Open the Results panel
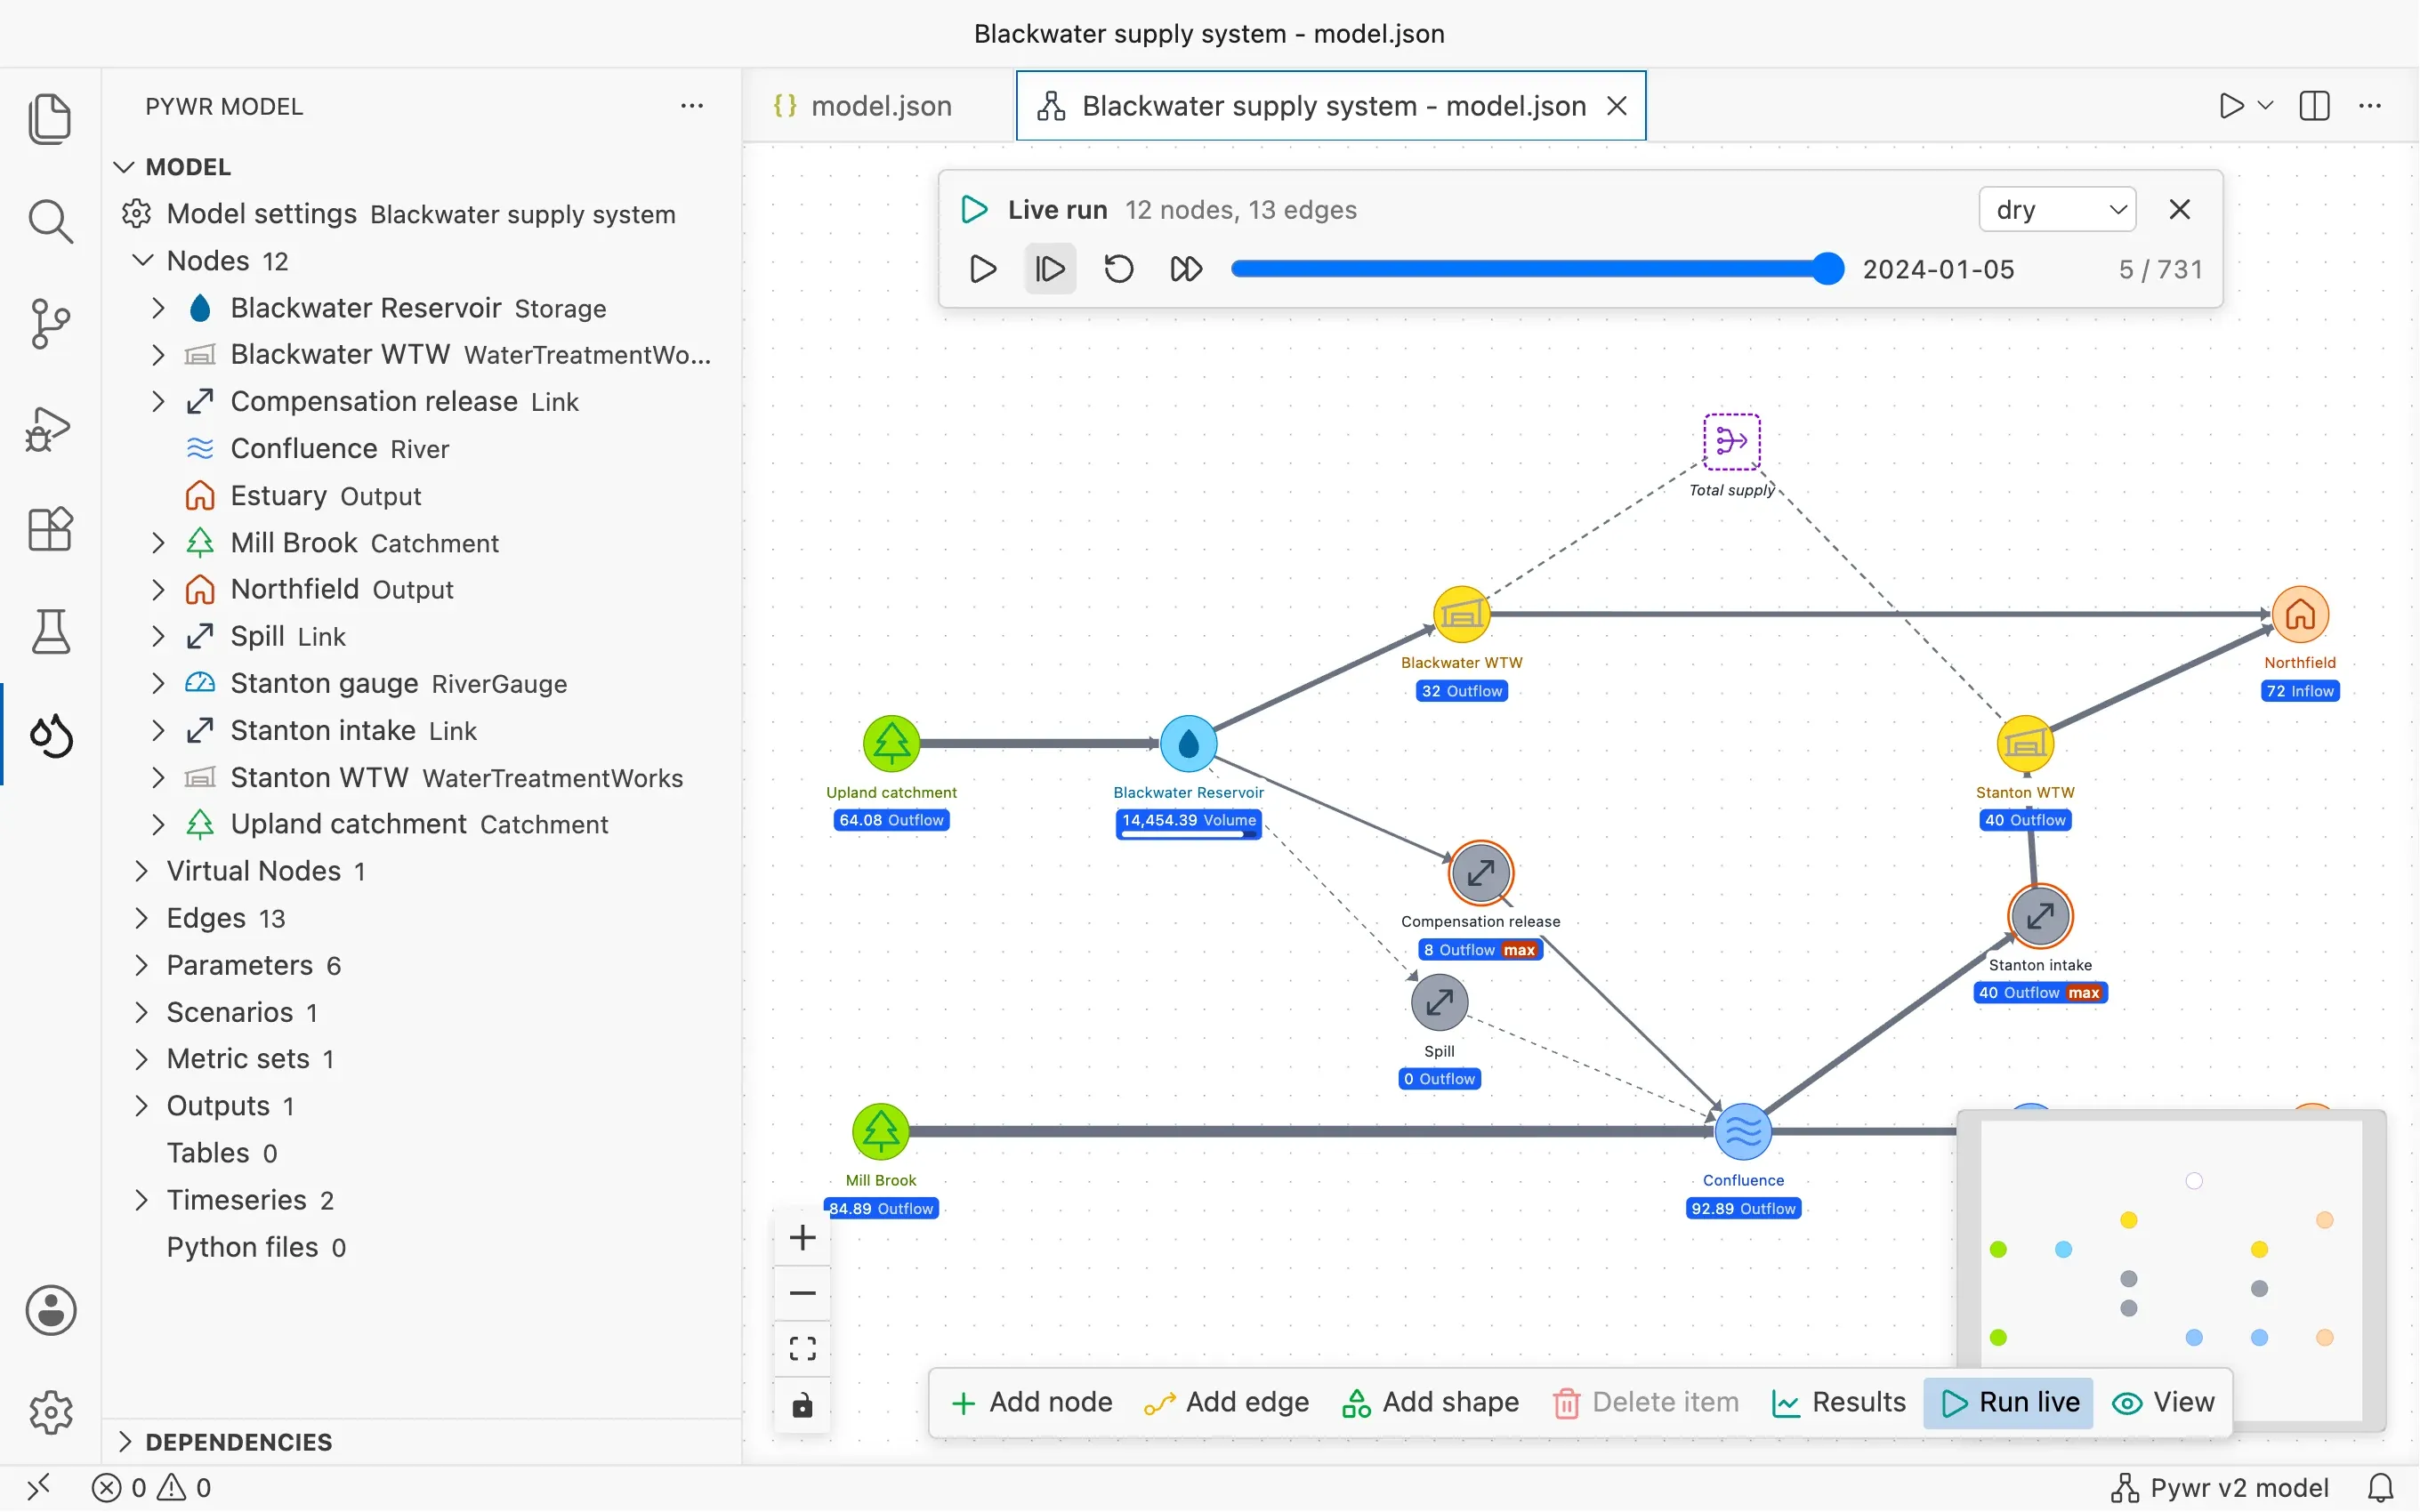 pos(1839,1402)
